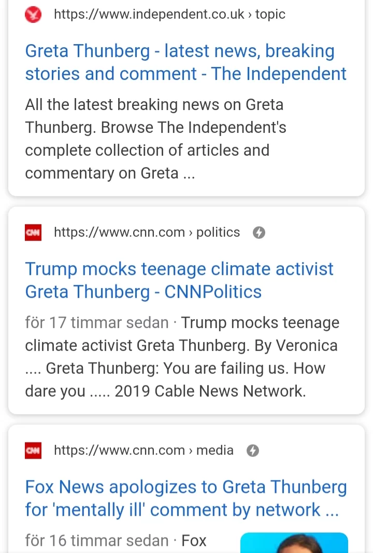Click CNN favicon in the politics result
The width and height of the screenshot is (373, 553).
pos(33,232)
